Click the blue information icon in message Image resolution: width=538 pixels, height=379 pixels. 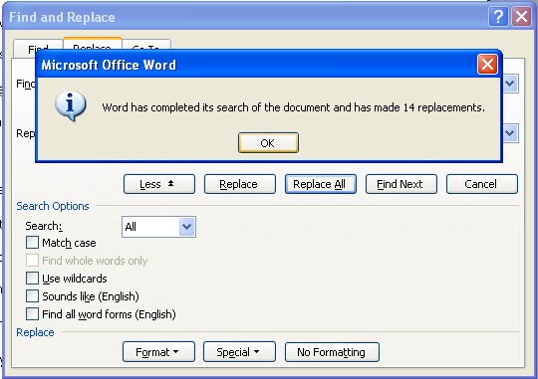tap(71, 105)
